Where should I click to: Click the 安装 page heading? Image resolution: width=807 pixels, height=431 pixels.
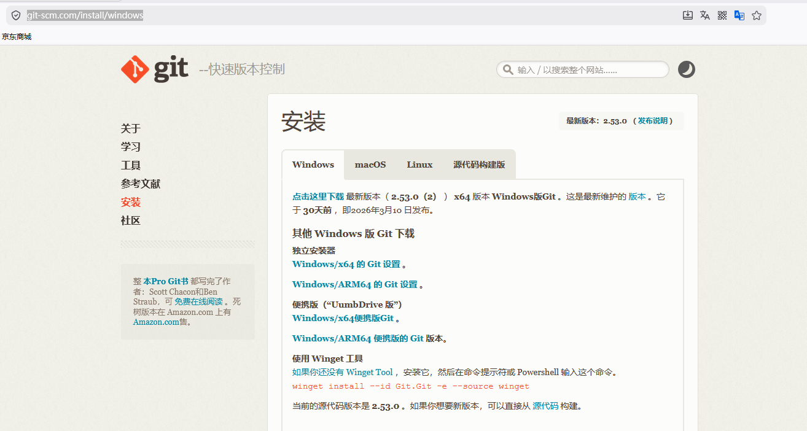click(x=303, y=122)
